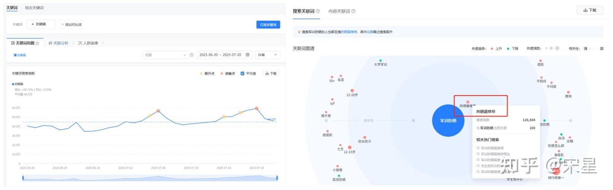
Task: Open the 关联分析 tab
Action: [59, 43]
